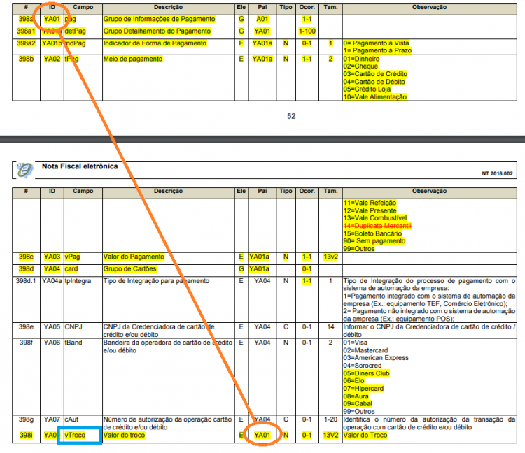Viewport: 525px width, 453px height.
Task: Click the circled YA01 Pai cell at bottom
Action: [262, 436]
